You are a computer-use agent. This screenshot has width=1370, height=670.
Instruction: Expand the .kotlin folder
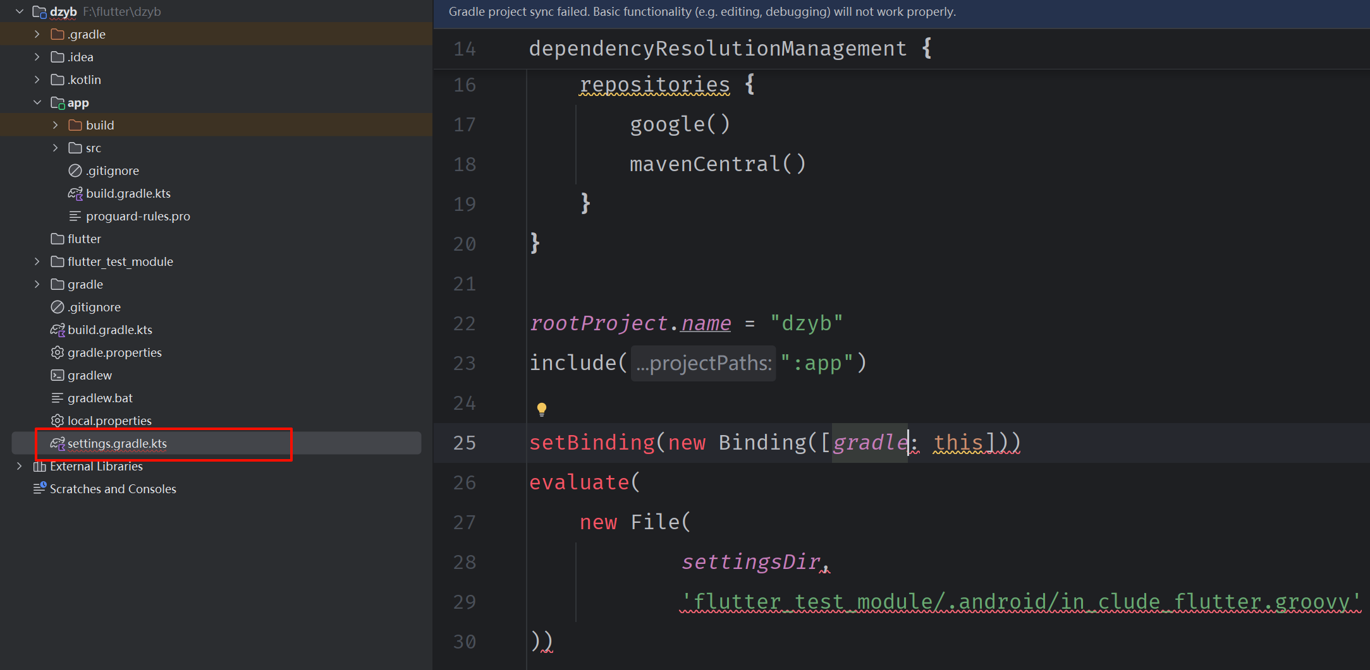(37, 80)
